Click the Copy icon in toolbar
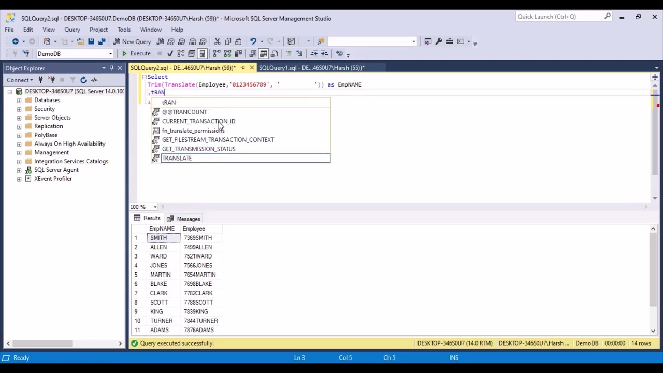The image size is (663, 373). [228, 41]
